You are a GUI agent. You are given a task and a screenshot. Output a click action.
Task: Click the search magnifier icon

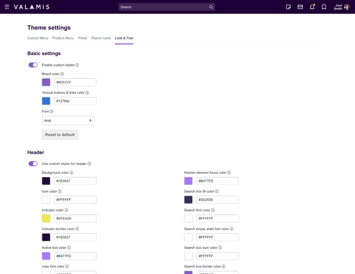pyautogui.click(x=211, y=7)
